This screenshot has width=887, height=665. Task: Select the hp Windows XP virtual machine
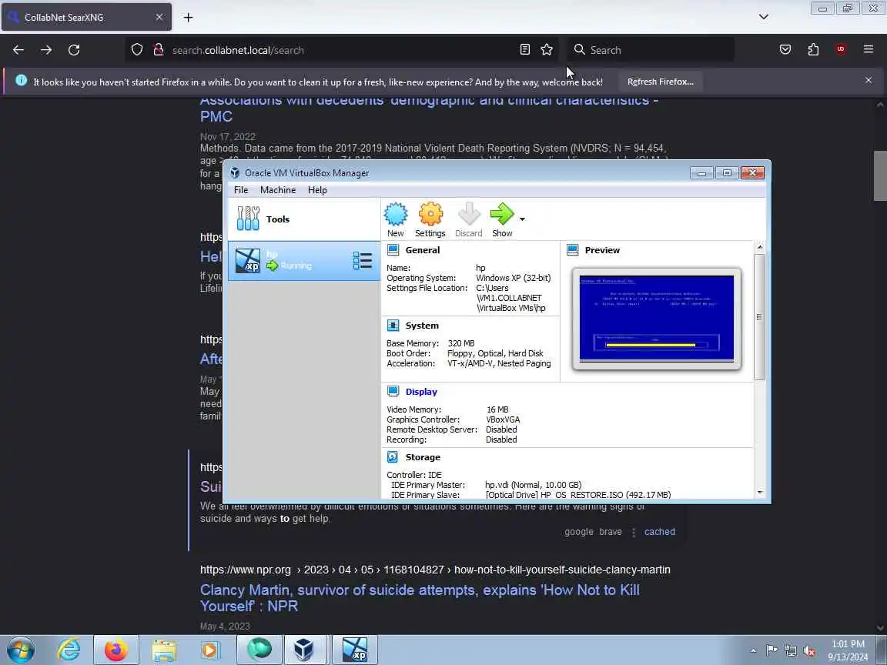[x=304, y=261]
